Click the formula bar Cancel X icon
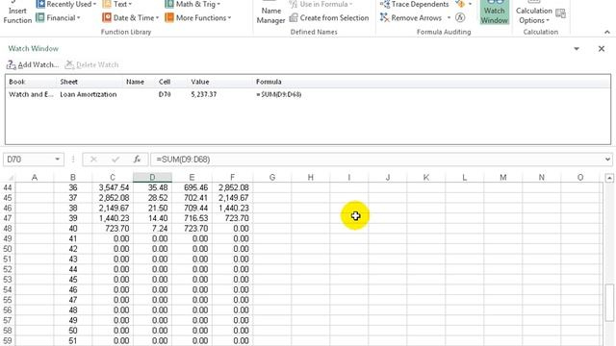 click(93, 160)
